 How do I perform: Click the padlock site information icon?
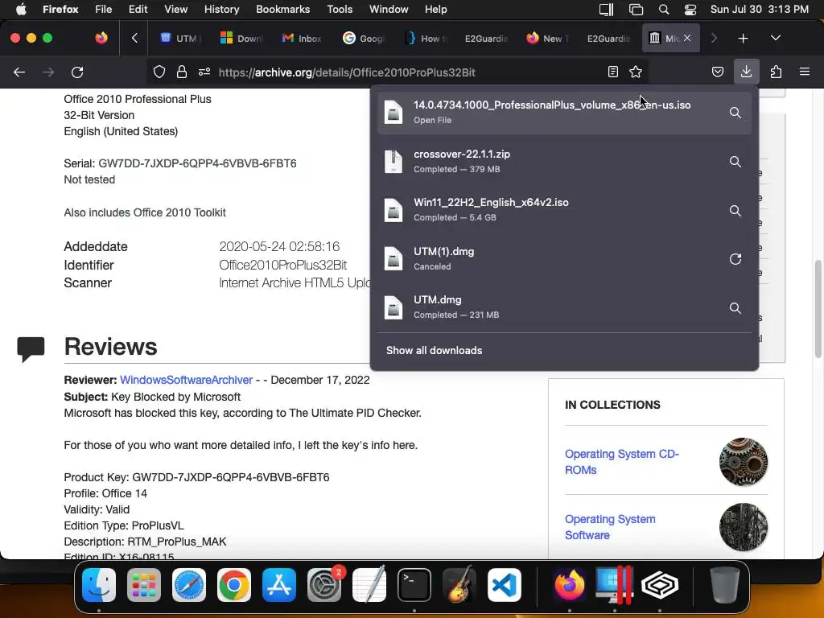click(x=182, y=72)
